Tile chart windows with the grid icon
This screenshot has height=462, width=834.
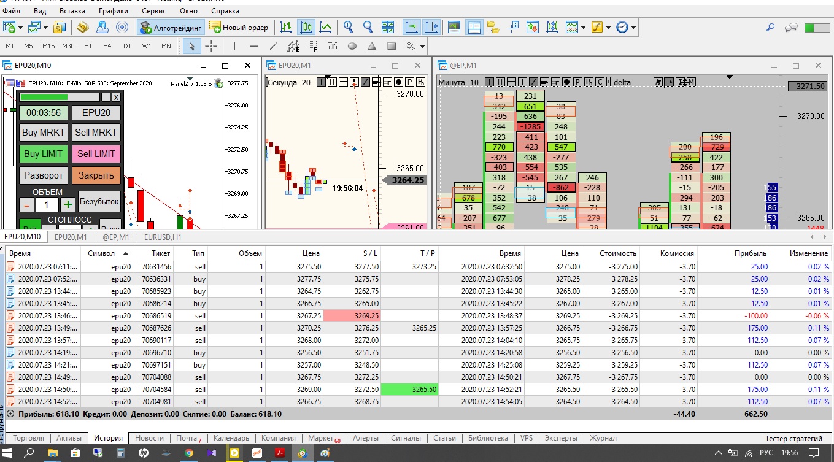(x=387, y=27)
